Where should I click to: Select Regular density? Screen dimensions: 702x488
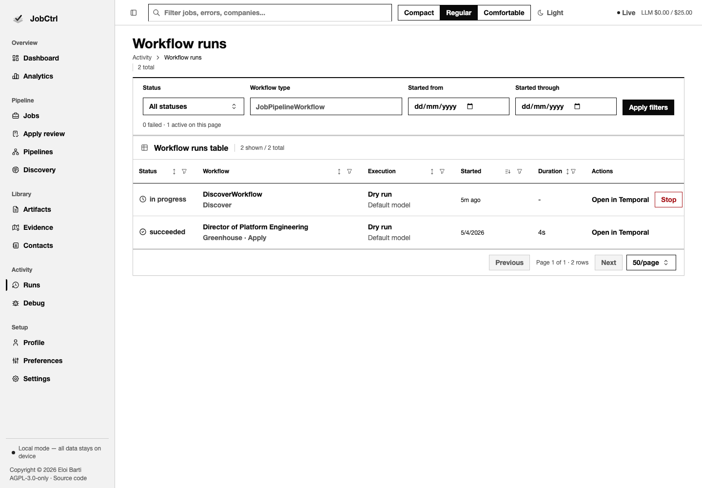click(459, 13)
